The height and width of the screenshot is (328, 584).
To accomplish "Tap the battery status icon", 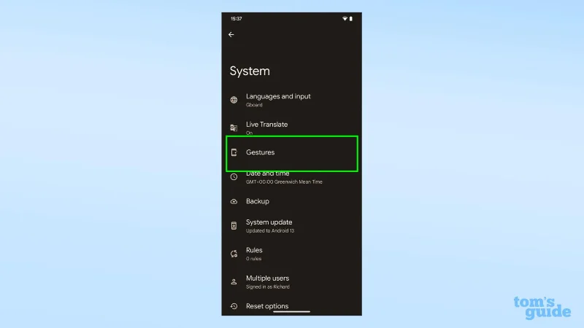I will tap(351, 19).
